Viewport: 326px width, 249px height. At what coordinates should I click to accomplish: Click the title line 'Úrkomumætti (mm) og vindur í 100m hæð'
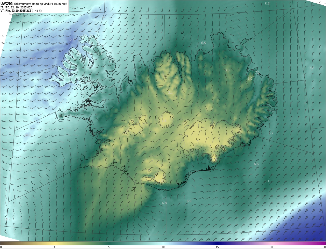[x=40, y=4]
